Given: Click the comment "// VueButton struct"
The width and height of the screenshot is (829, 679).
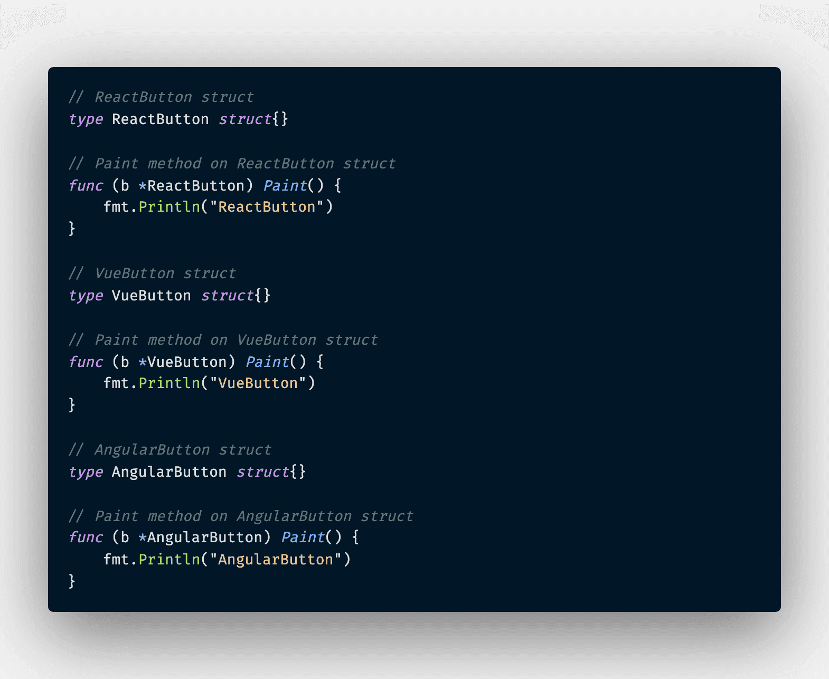Looking at the screenshot, I should (152, 274).
